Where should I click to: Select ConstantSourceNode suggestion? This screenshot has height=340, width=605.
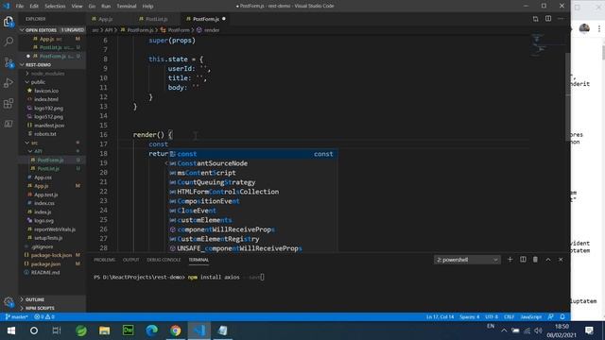[x=253, y=163]
